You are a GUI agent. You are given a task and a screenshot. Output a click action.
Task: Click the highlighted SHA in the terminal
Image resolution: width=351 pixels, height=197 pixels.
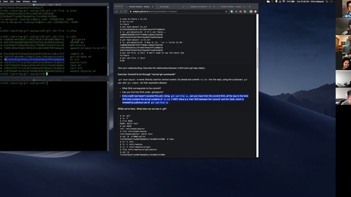click(34, 60)
